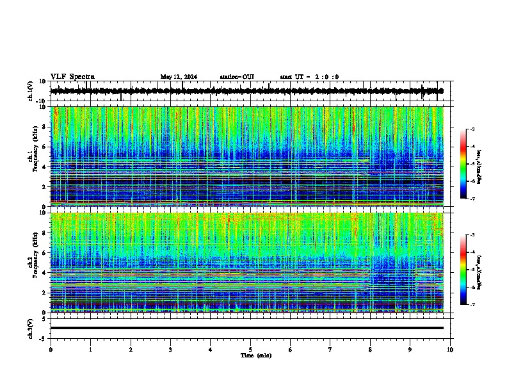Click the "-7" label on ch.1 color scale

[x=472, y=199]
